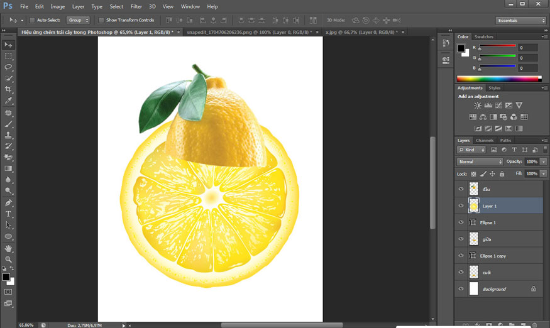Select the Quick Selection tool
This screenshot has width=550, height=328.
pyautogui.click(x=8, y=78)
